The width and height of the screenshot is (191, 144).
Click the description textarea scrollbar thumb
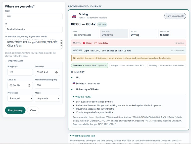(x=61, y=43)
